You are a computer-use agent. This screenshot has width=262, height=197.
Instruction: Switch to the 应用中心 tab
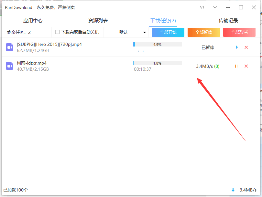pyautogui.click(x=33, y=21)
